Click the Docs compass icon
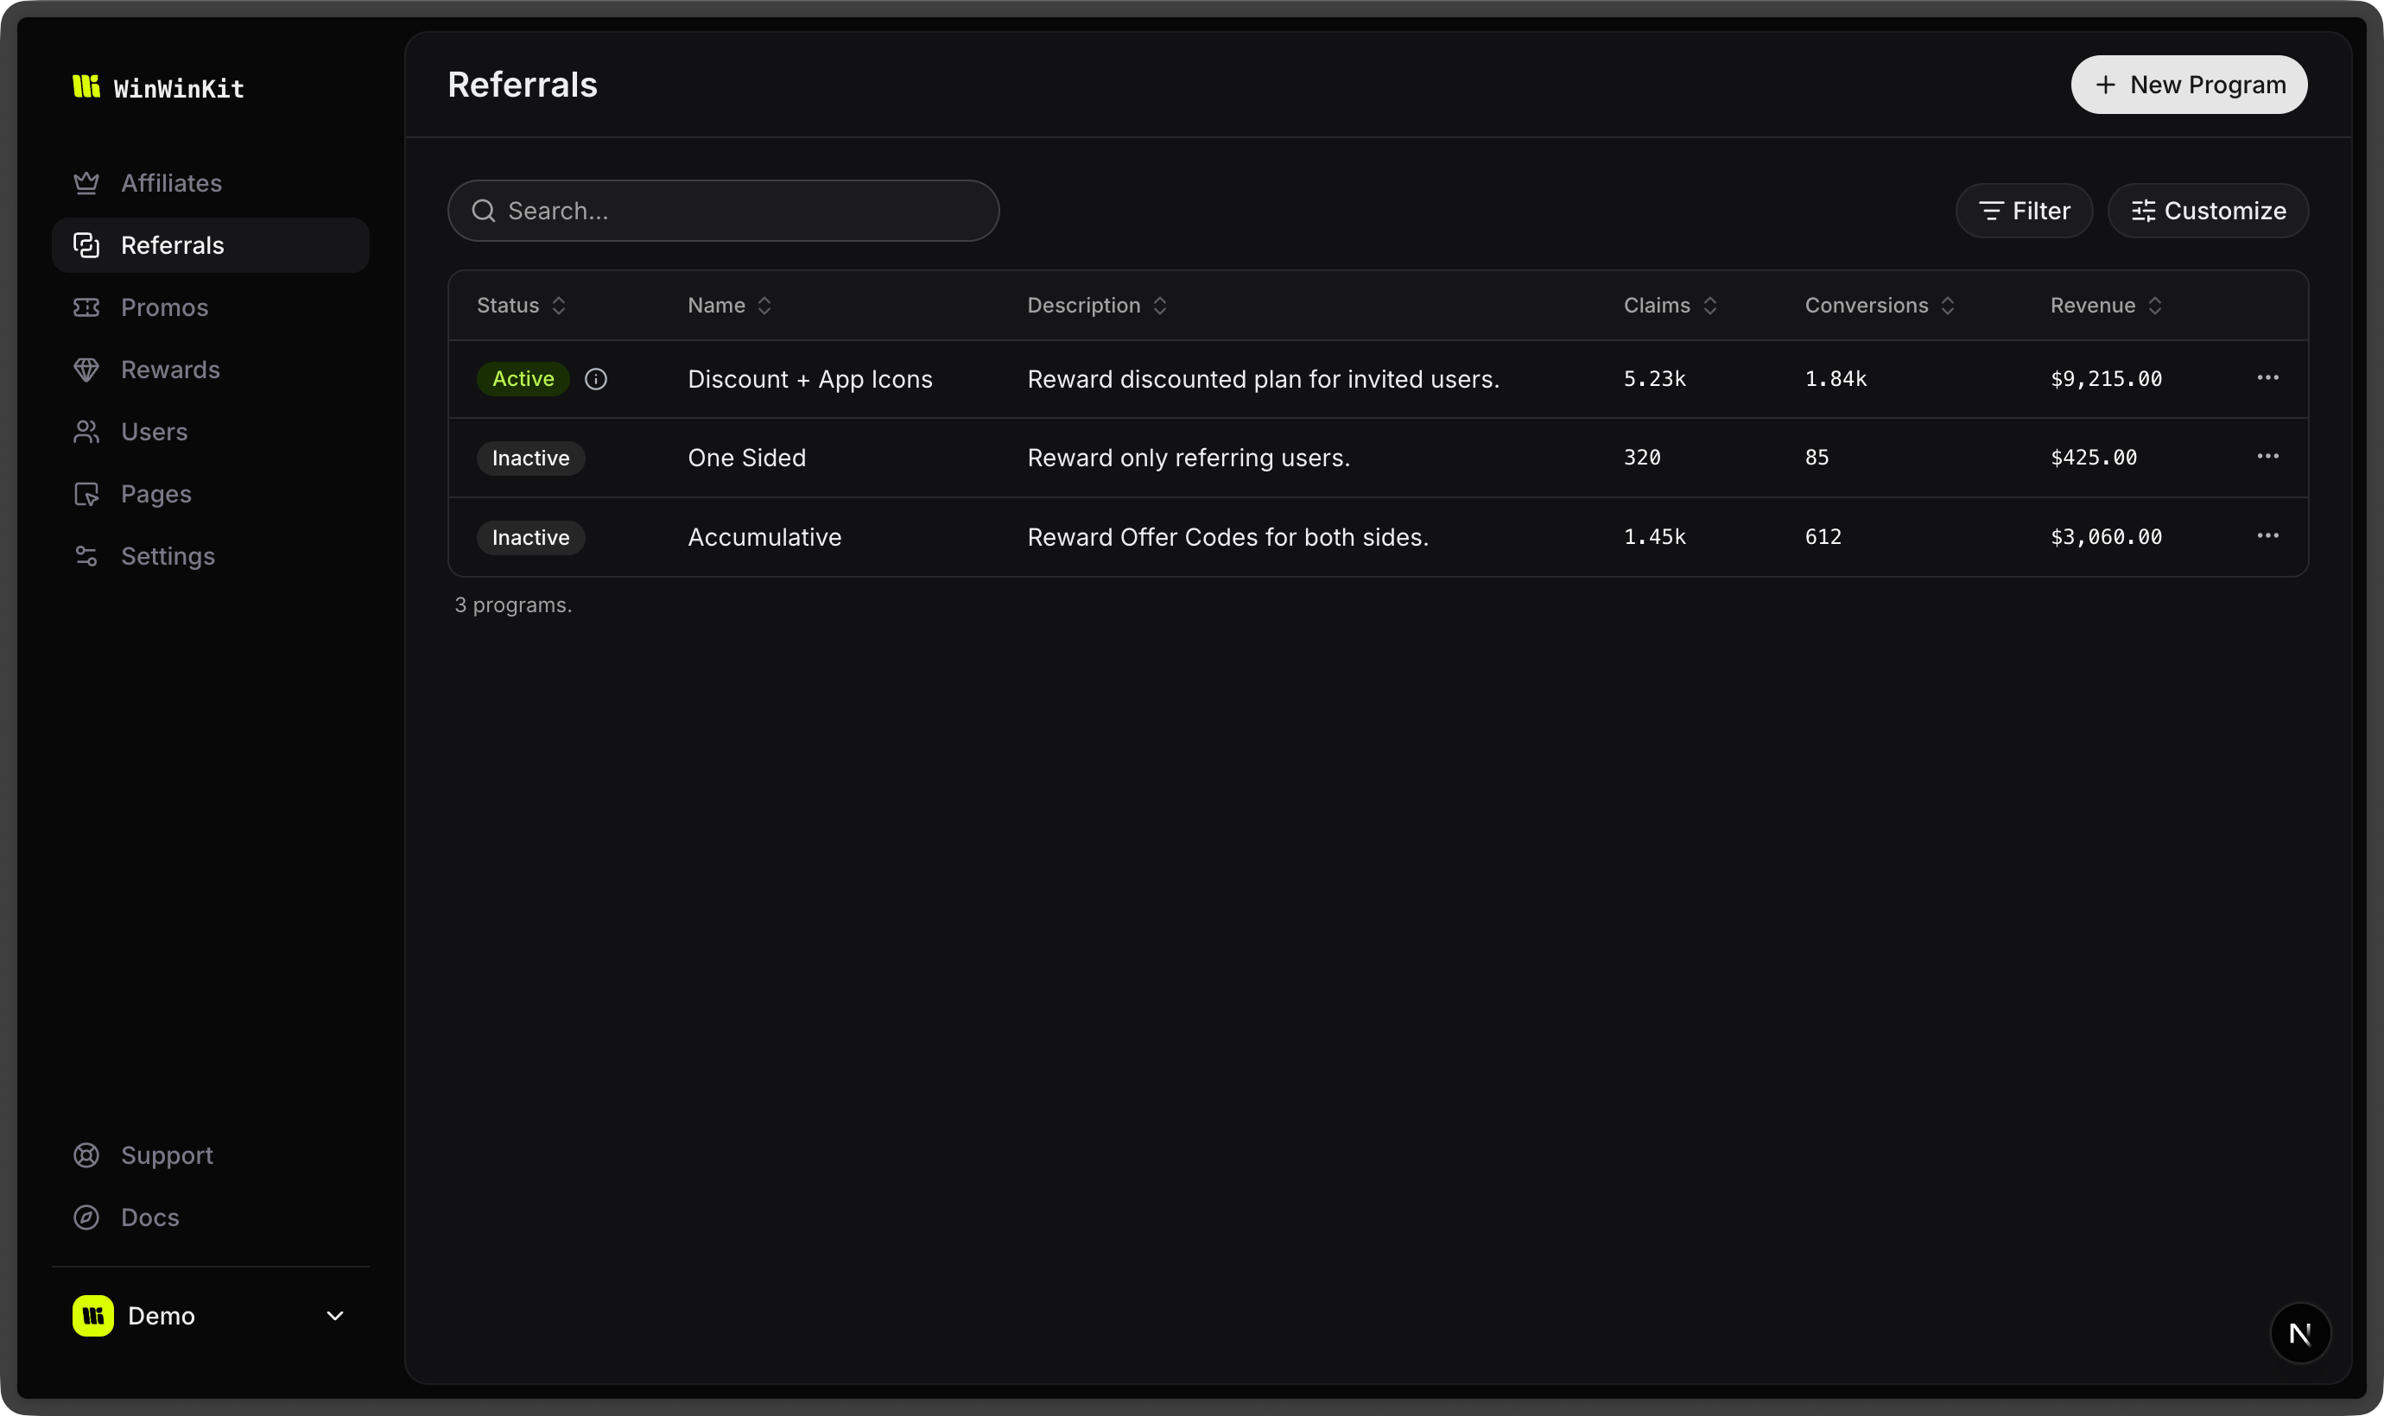 (87, 1217)
